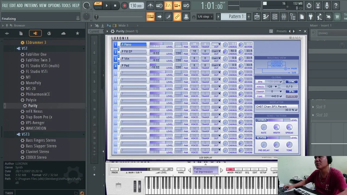Open the Channel rack view icon
The height and width of the screenshot is (195, 347).
[275, 17]
